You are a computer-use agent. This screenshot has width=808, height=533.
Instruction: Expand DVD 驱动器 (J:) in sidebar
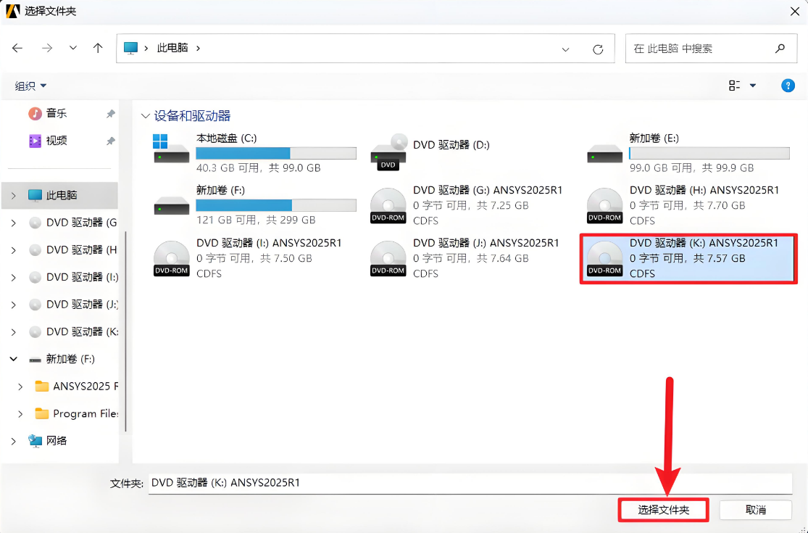[x=14, y=305]
